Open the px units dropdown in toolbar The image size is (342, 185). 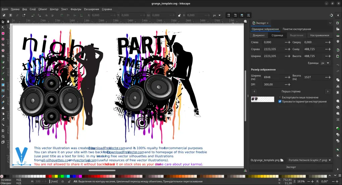pos(217,15)
